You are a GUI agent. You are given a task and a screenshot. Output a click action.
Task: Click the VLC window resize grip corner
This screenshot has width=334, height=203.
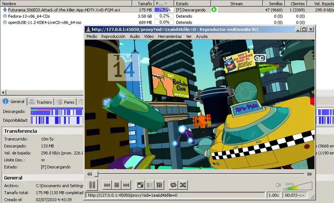[x=312, y=197]
